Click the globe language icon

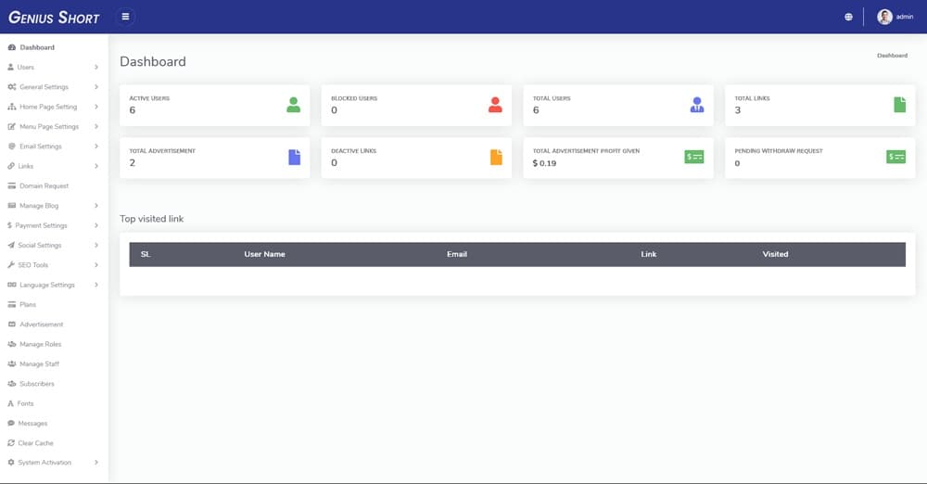[x=848, y=17]
